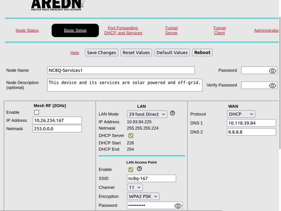
Task: Click the SSID field nc8q-167
Action: (151, 179)
